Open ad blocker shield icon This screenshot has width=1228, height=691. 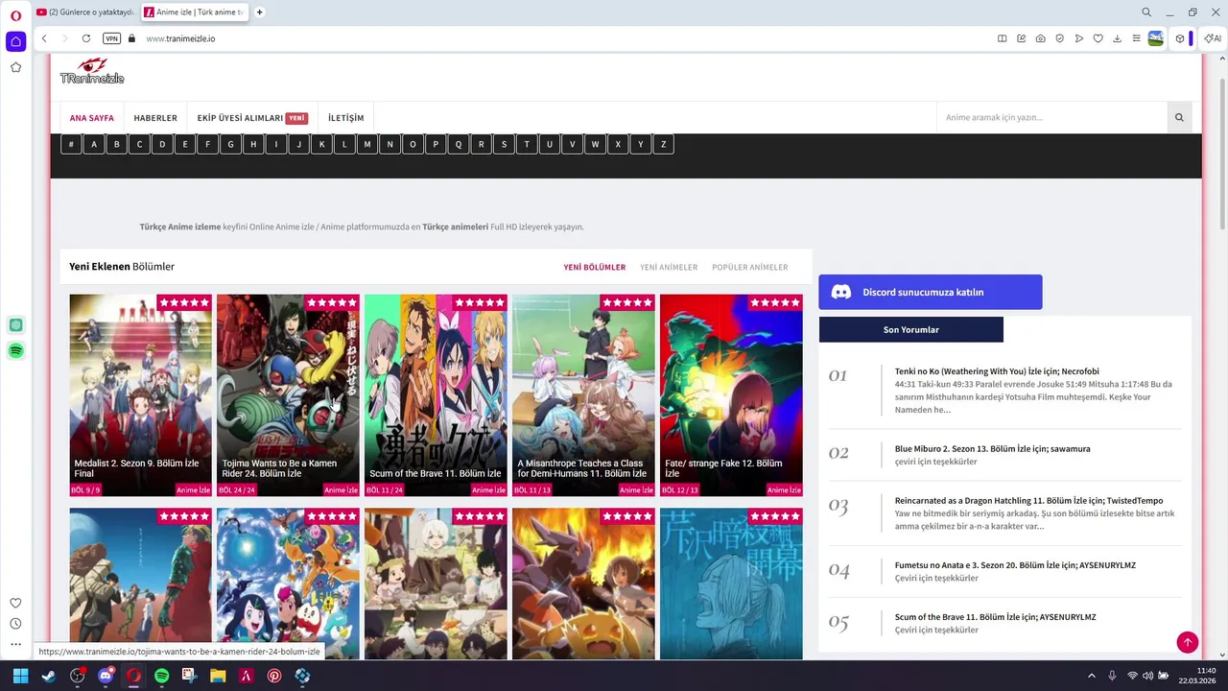1059,38
